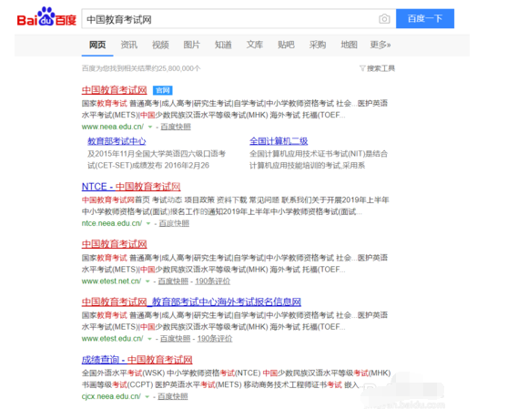
Task: Open 百度快照 for www.etest.edu.cn result
Action: pos(176,339)
